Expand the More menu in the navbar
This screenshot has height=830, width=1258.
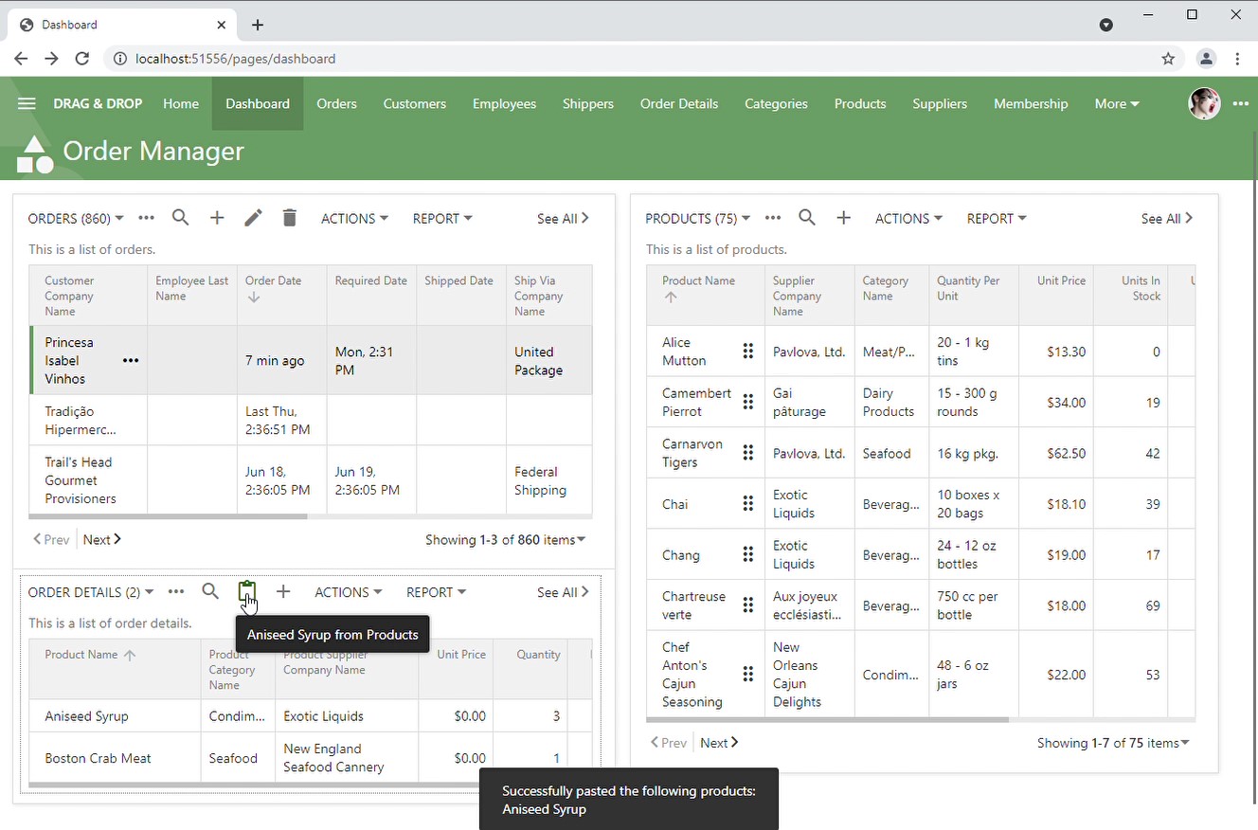pyautogui.click(x=1116, y=103)
